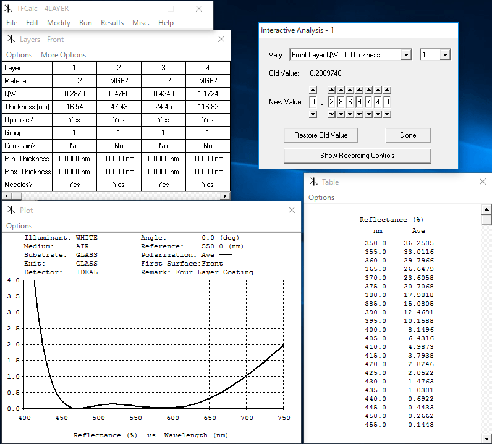Click the TFCalc icon in Plot window title
This screenshot has height=444, width=492.
tap(11, 211)
